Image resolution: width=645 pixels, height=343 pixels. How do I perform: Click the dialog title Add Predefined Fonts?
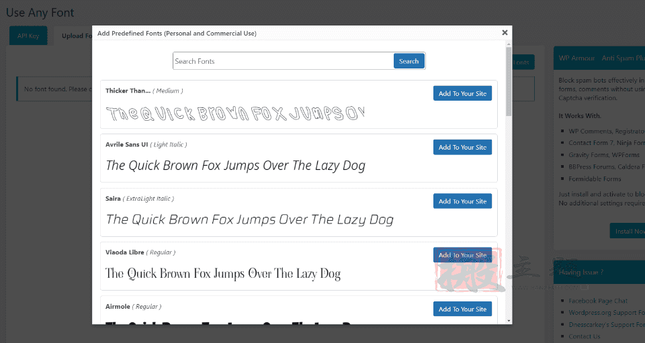177,34
